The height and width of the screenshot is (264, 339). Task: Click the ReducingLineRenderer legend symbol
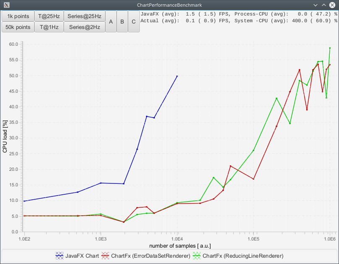pos(197,256)
